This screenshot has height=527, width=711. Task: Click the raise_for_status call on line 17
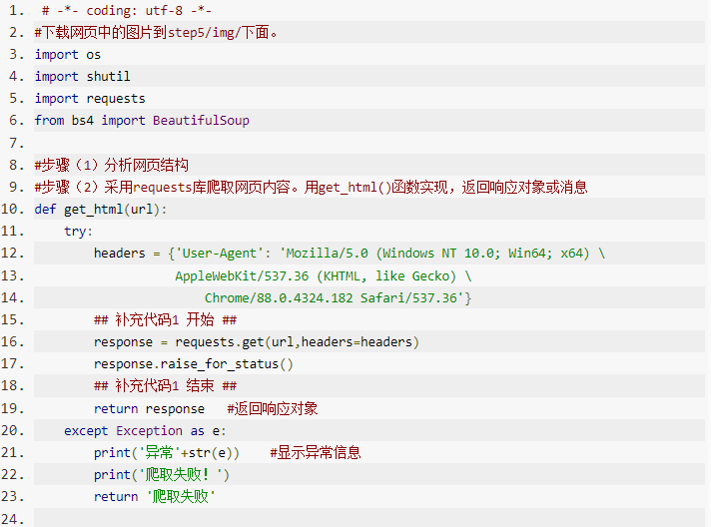(x=223, y=362)
